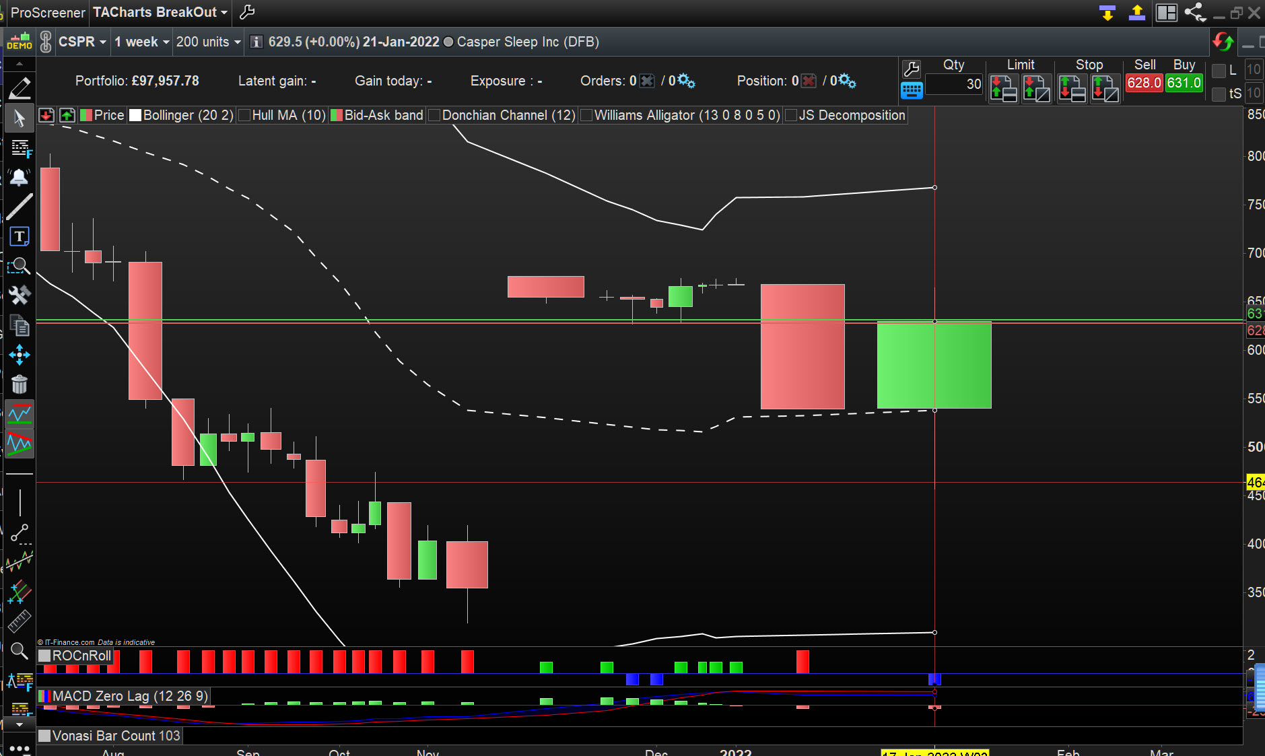Click the Qty input field
1265x756 pixels.
[954, 84]
